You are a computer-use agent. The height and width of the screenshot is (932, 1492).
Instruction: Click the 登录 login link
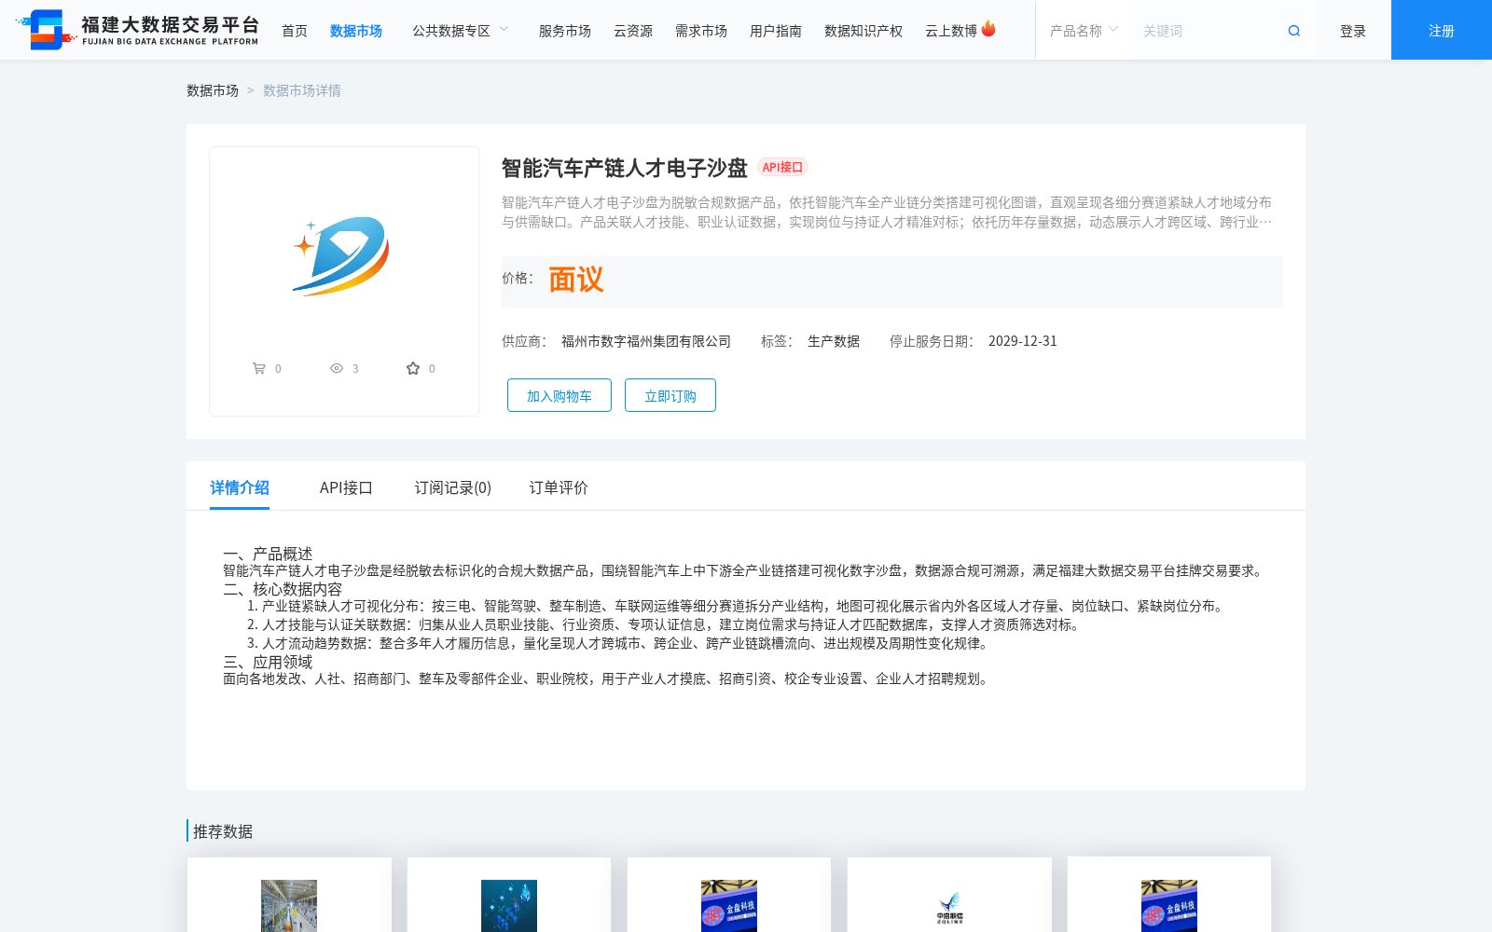(1353, 31)
